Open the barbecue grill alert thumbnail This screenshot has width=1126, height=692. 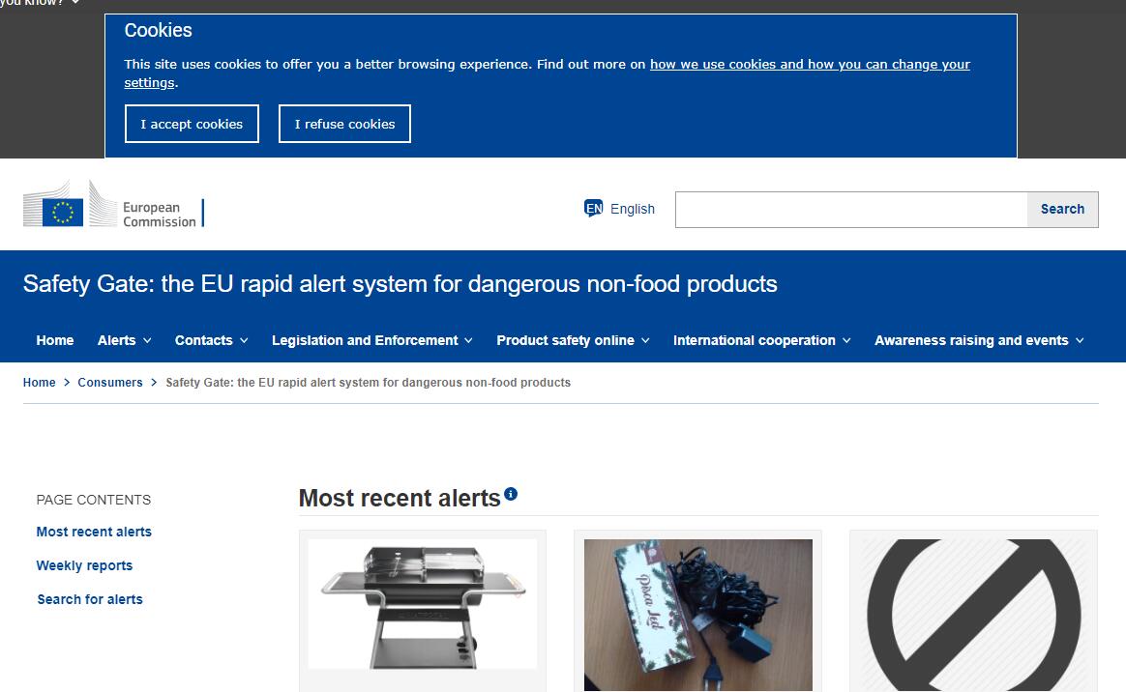423,604
